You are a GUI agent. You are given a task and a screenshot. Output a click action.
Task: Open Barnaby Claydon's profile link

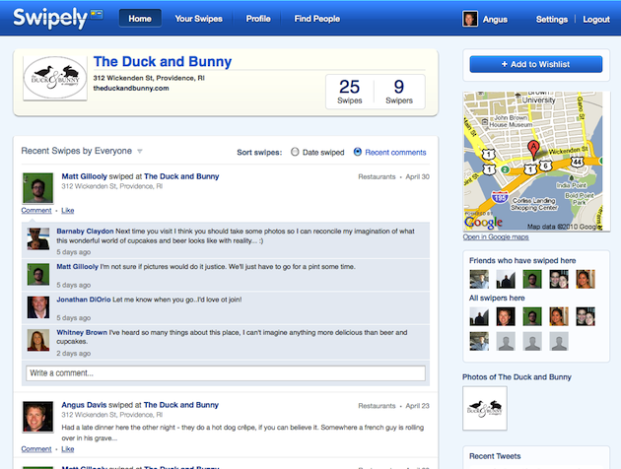coord(85,232)
